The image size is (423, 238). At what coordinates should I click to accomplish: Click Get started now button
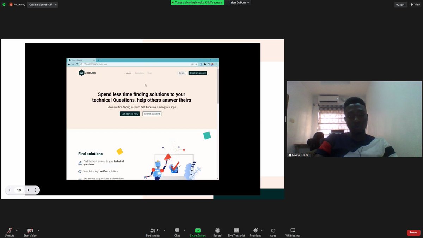tap(130, 114)
